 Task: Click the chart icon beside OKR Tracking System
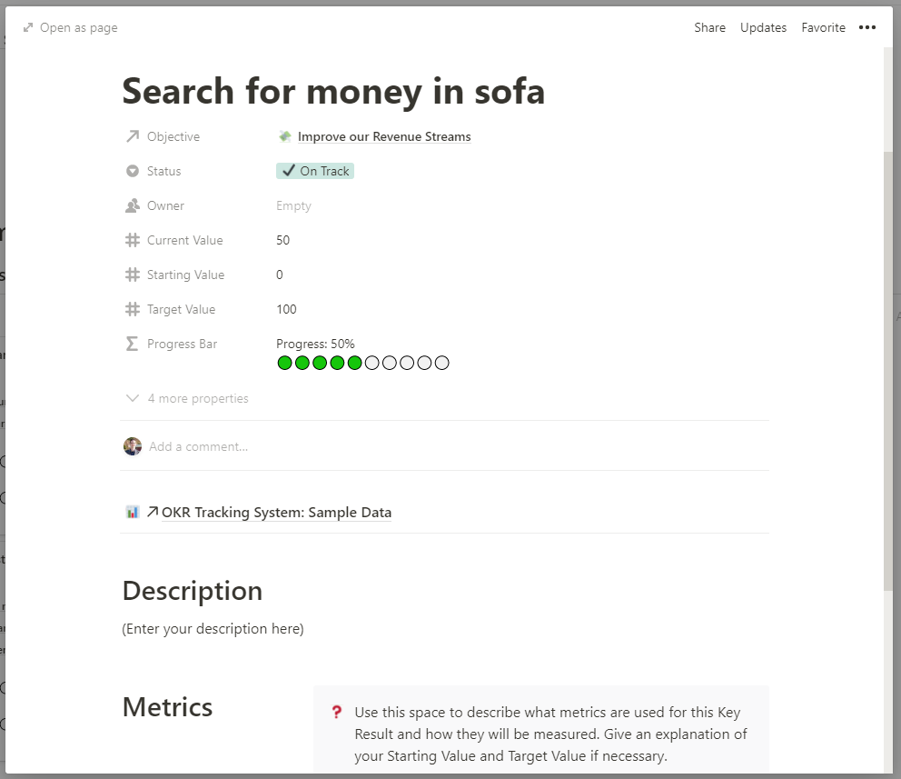[x=133, y=513]
